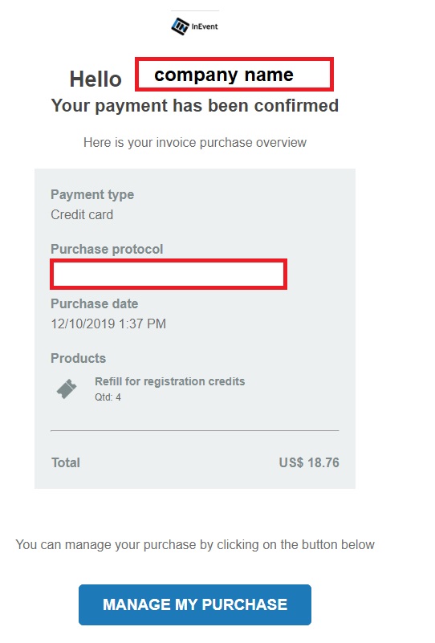Viewport: 435px width, 643px height.
Task: Click the Manage My Purchase button
Action: pyautogui.click(x=195, y=604)
